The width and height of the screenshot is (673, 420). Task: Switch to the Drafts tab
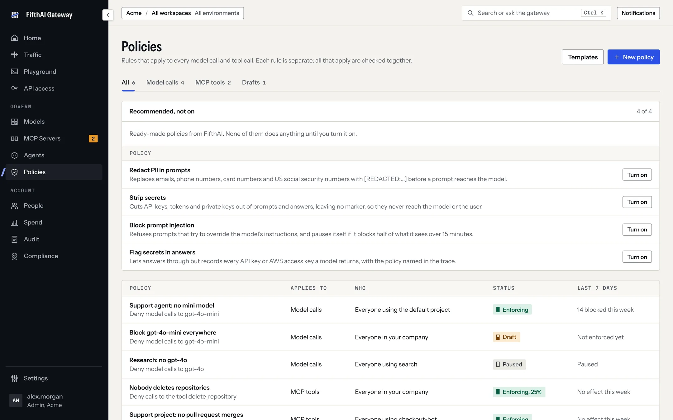coord(254,82)
